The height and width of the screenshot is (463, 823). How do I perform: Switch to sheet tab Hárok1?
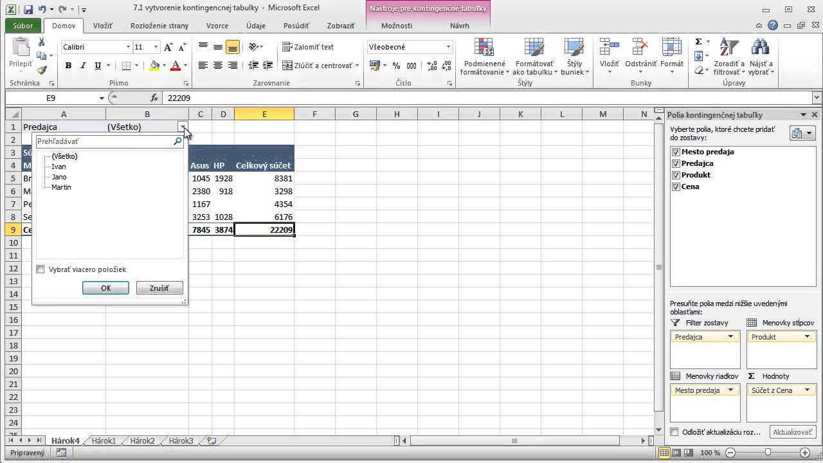click(104, 441)
